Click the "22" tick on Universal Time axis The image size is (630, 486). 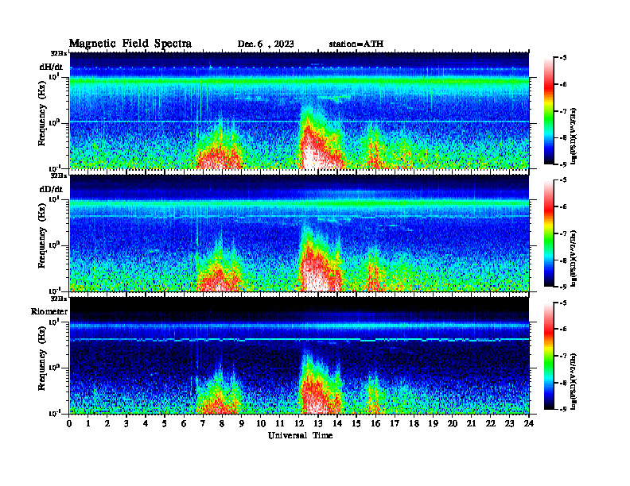click(491, 423)
